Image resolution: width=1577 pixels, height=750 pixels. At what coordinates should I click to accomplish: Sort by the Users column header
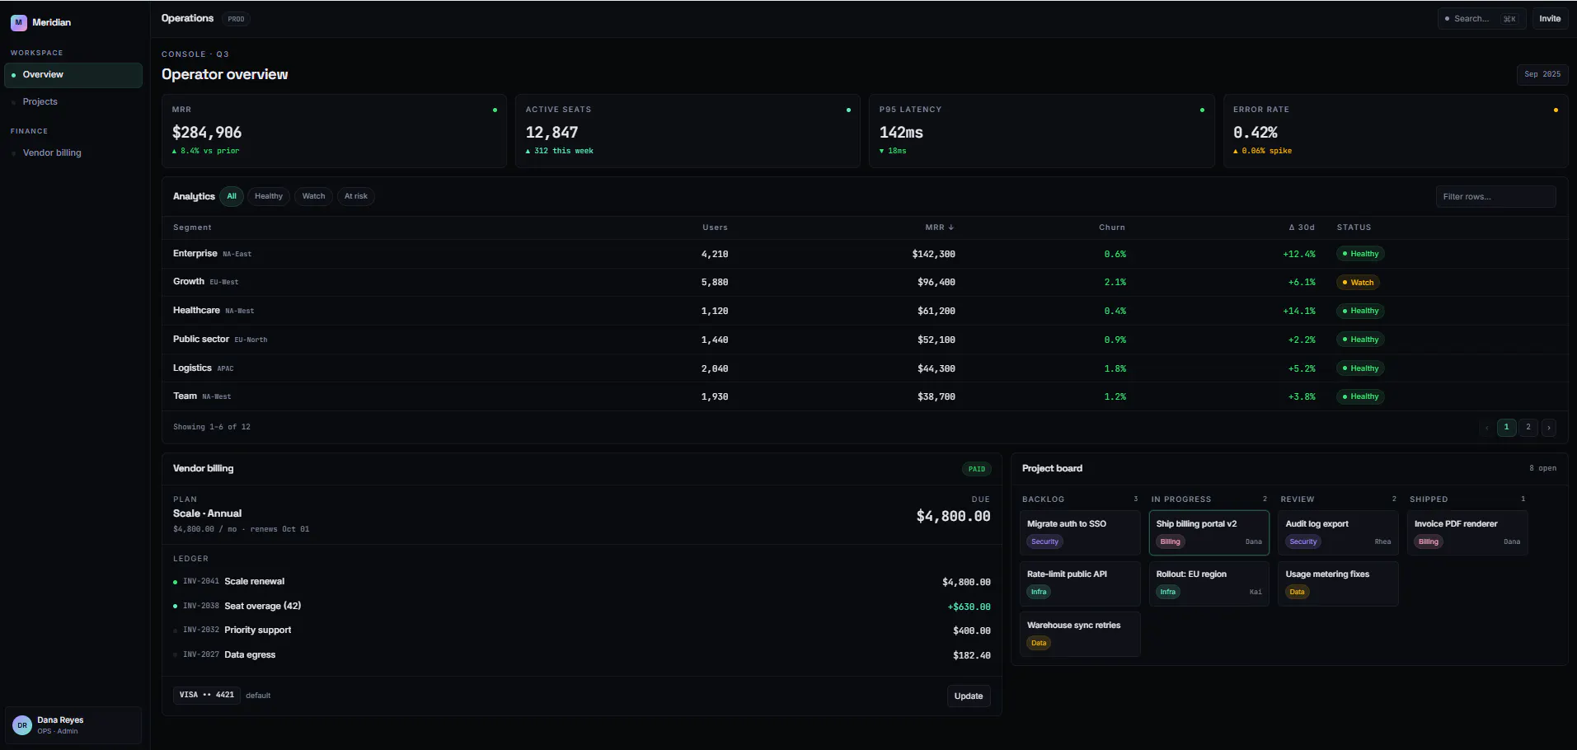[x=715, y=227]
